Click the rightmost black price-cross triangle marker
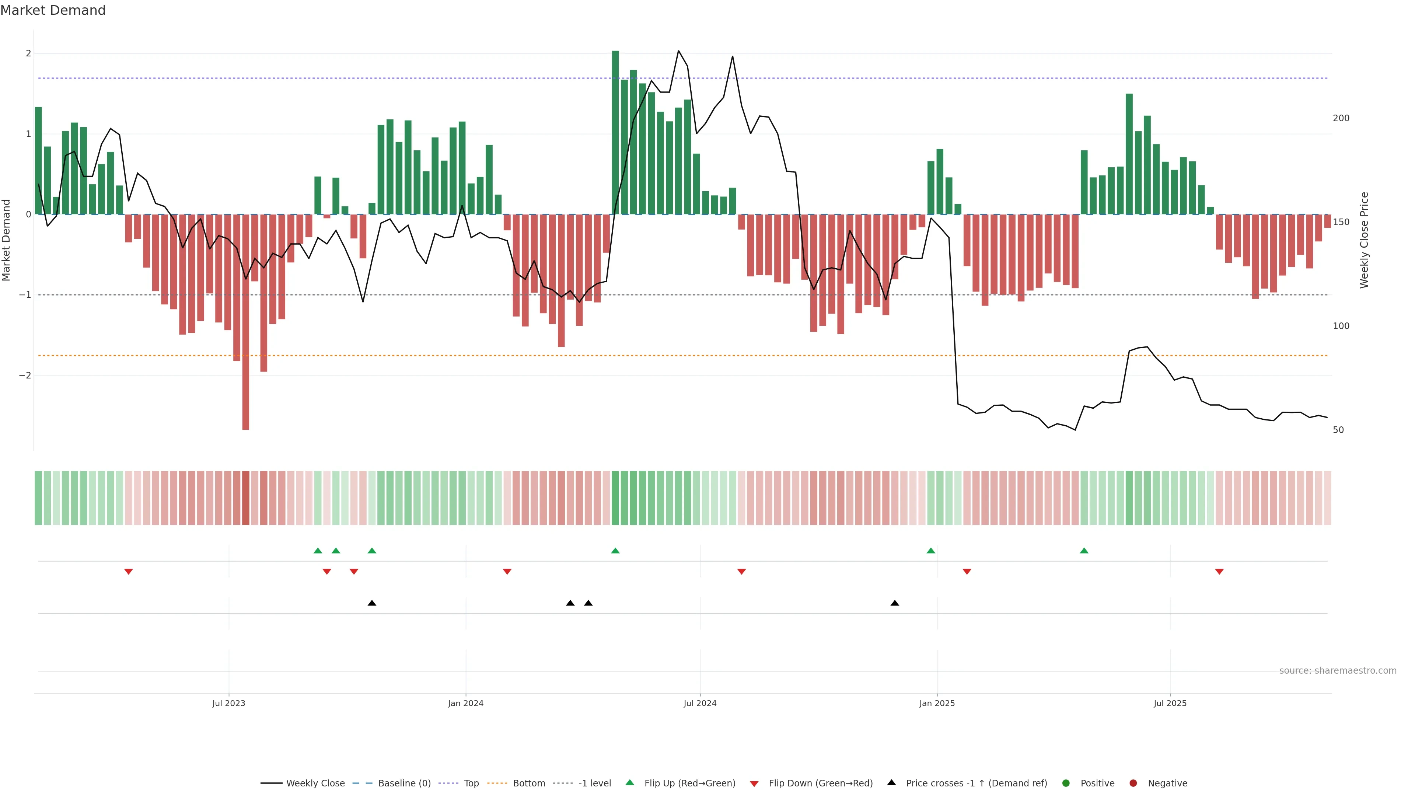This screenshot has width=1415, height=796. 895,603
